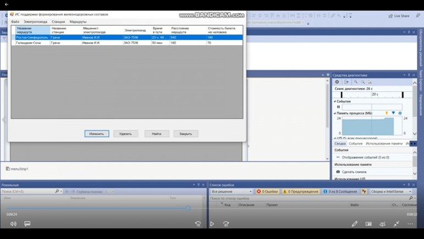Collapse the Память процесса graph section

pos(335,113)
